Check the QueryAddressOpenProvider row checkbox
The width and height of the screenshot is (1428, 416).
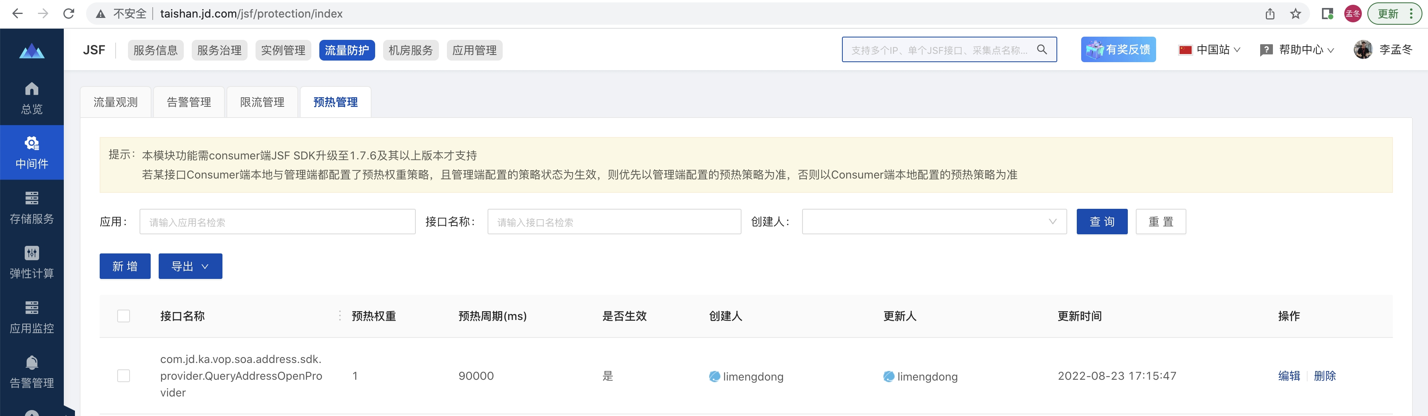[x=124, y=376]
